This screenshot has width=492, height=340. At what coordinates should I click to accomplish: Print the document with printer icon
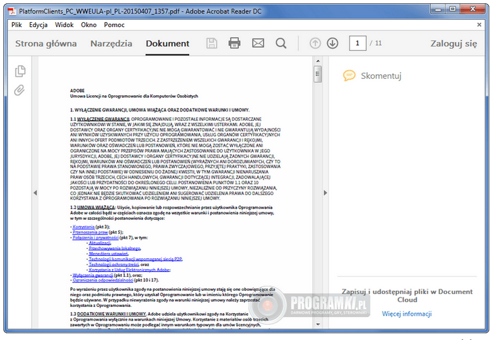pos(234,43)
